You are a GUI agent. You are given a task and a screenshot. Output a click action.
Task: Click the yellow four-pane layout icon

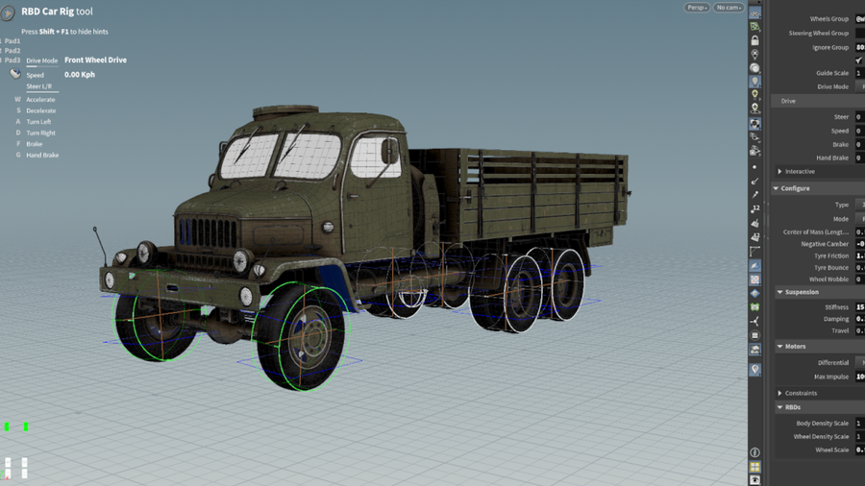point(754,467)
